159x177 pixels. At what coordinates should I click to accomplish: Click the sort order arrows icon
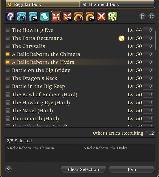pos(142,17)
